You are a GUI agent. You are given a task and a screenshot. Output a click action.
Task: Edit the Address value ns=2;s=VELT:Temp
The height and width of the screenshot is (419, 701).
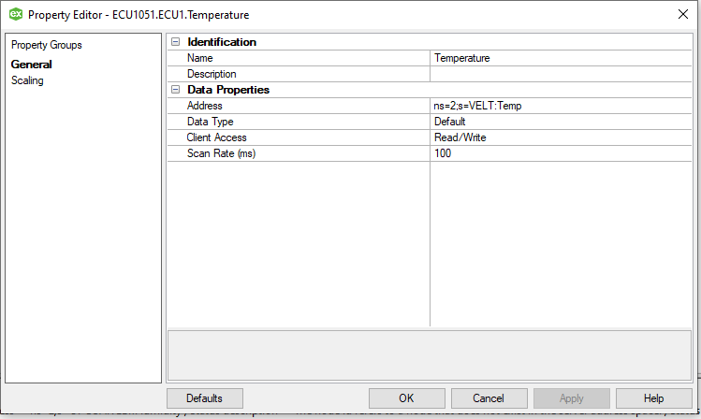click(561, 106)
